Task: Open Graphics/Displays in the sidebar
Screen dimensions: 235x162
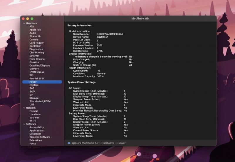Action: (x=40, y=66)
